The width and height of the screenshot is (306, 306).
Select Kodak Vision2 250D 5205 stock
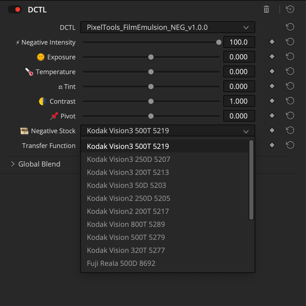pos(128,198)
